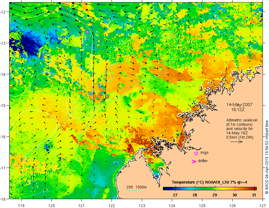This screenshot has height=208, width=269.
Task: Click the longitude axis label '127'
Action: coord(263,206)
